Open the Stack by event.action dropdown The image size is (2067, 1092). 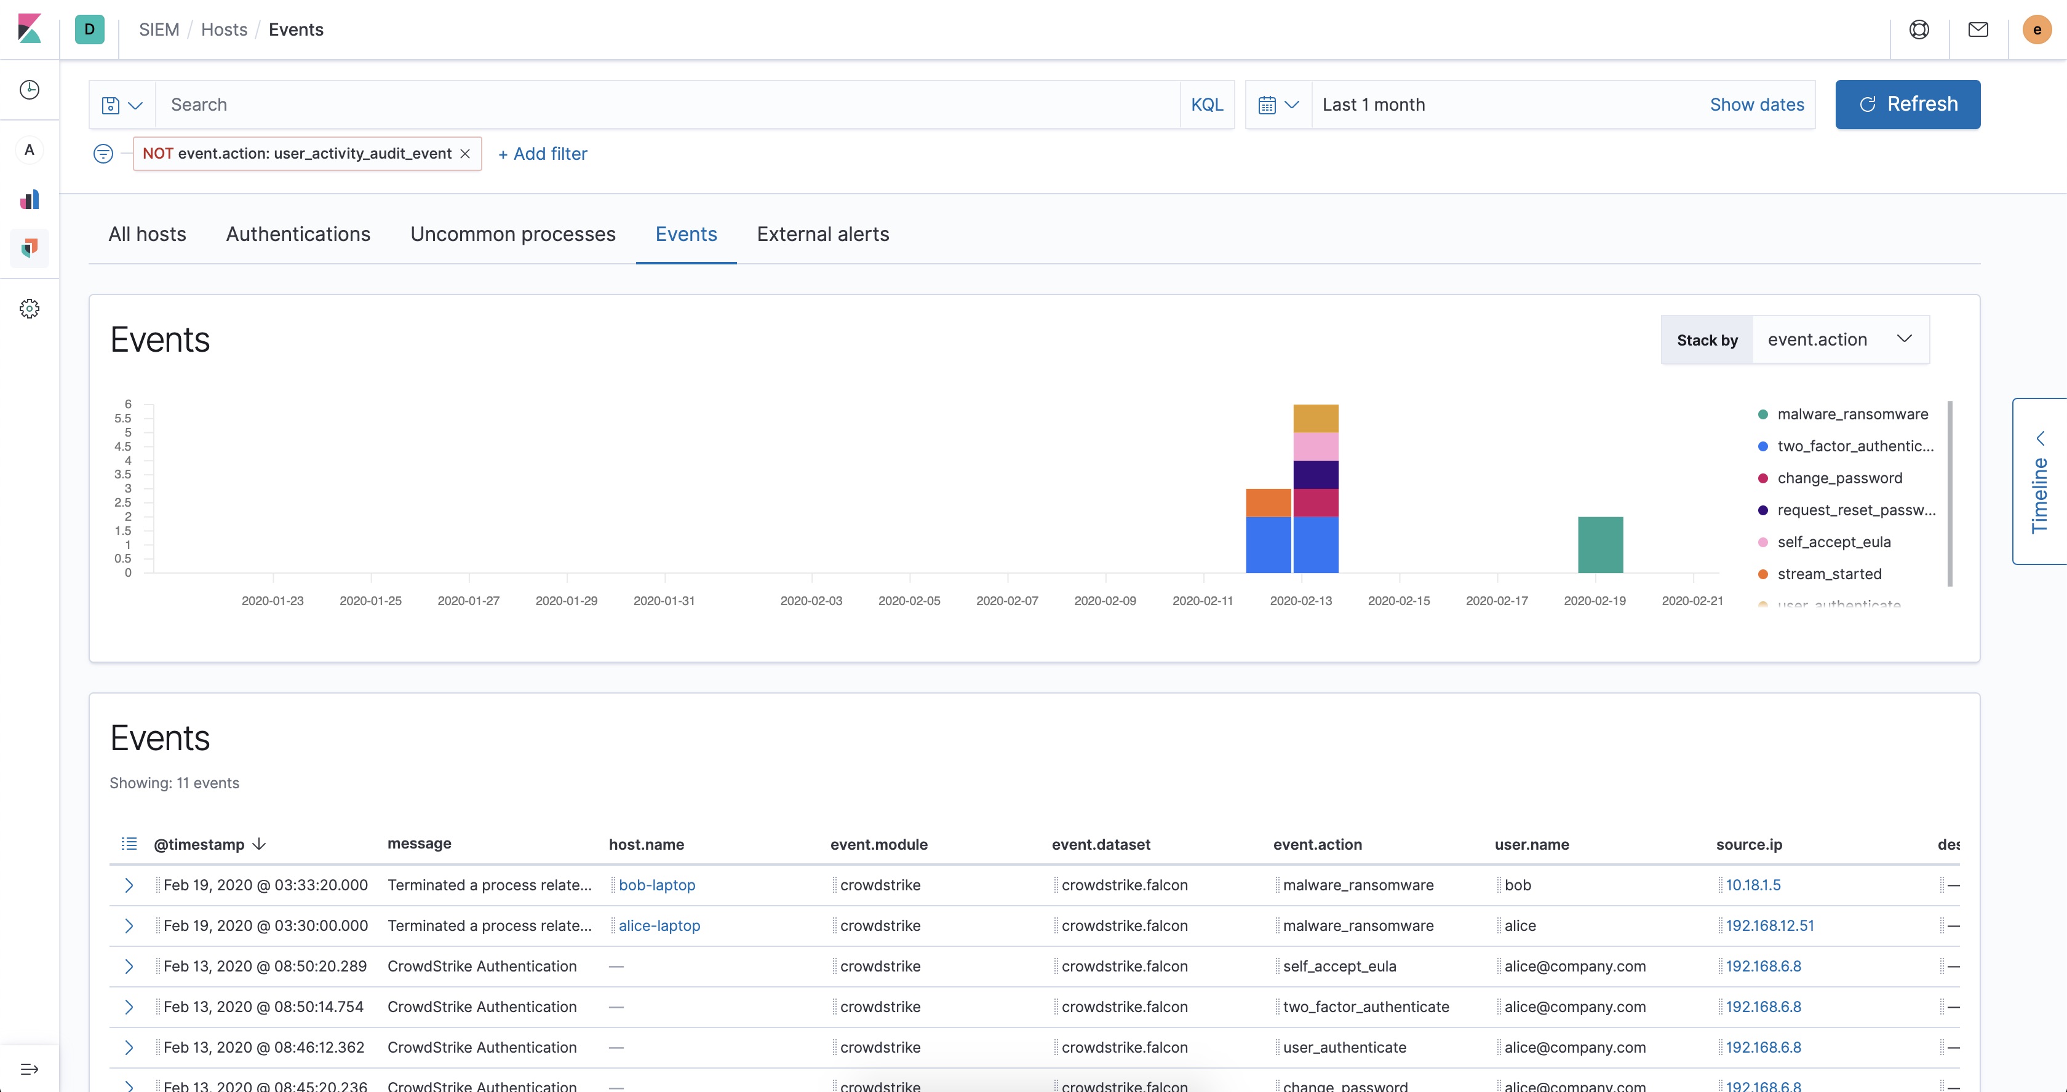pos(1840,340)
